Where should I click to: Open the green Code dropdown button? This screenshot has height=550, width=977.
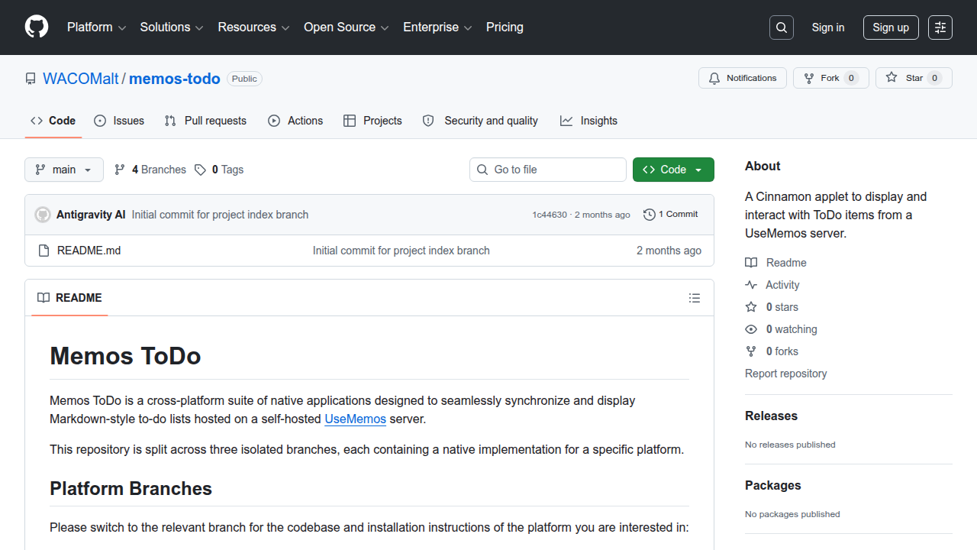tap(673, 170)
